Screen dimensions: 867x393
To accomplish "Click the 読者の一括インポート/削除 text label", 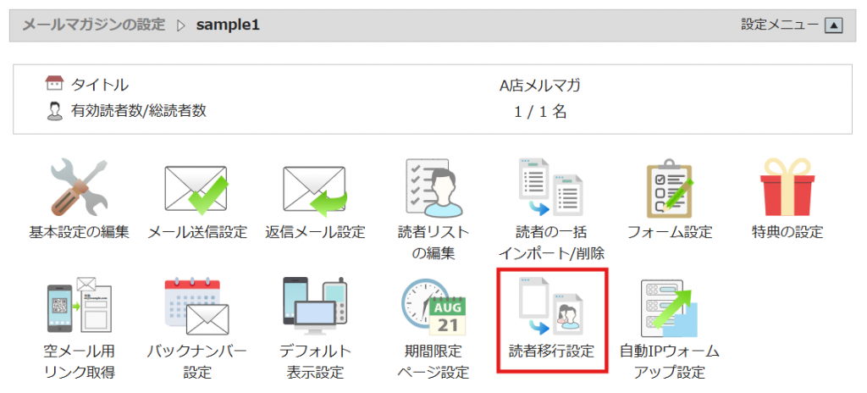I will 551,242.
